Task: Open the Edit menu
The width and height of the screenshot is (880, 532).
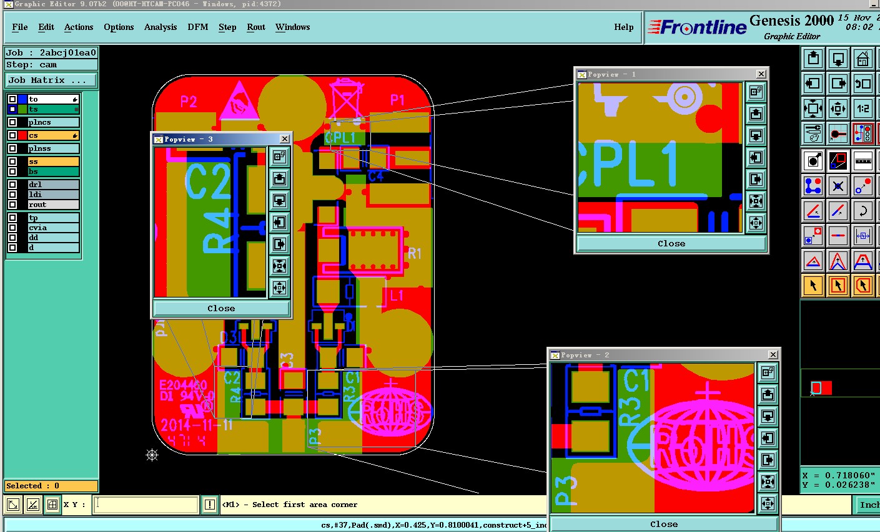Action: pyautogui.click(x=46, y=27)
